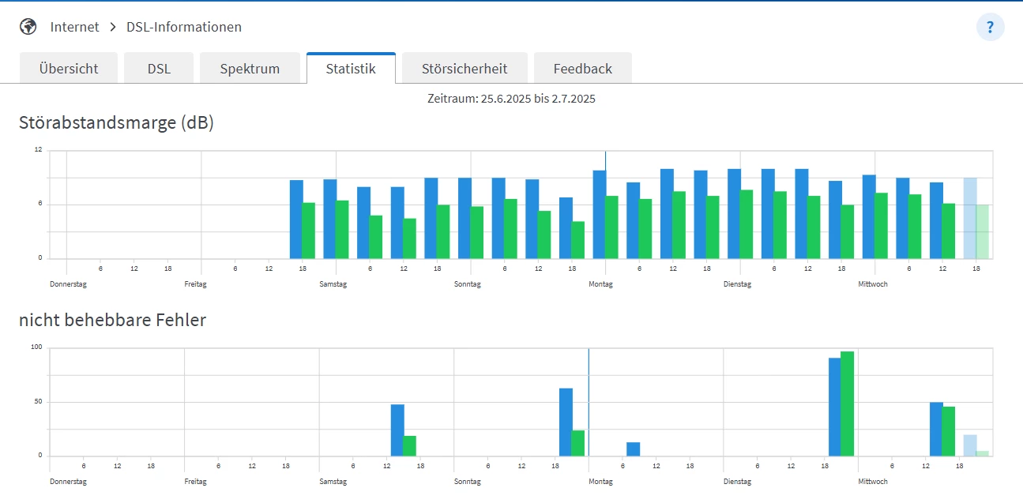Click the faded light-blue last bar in the Störabstandsmarge chart
Viewport: 1023px width, 503px height.
[x=970, y=219]
